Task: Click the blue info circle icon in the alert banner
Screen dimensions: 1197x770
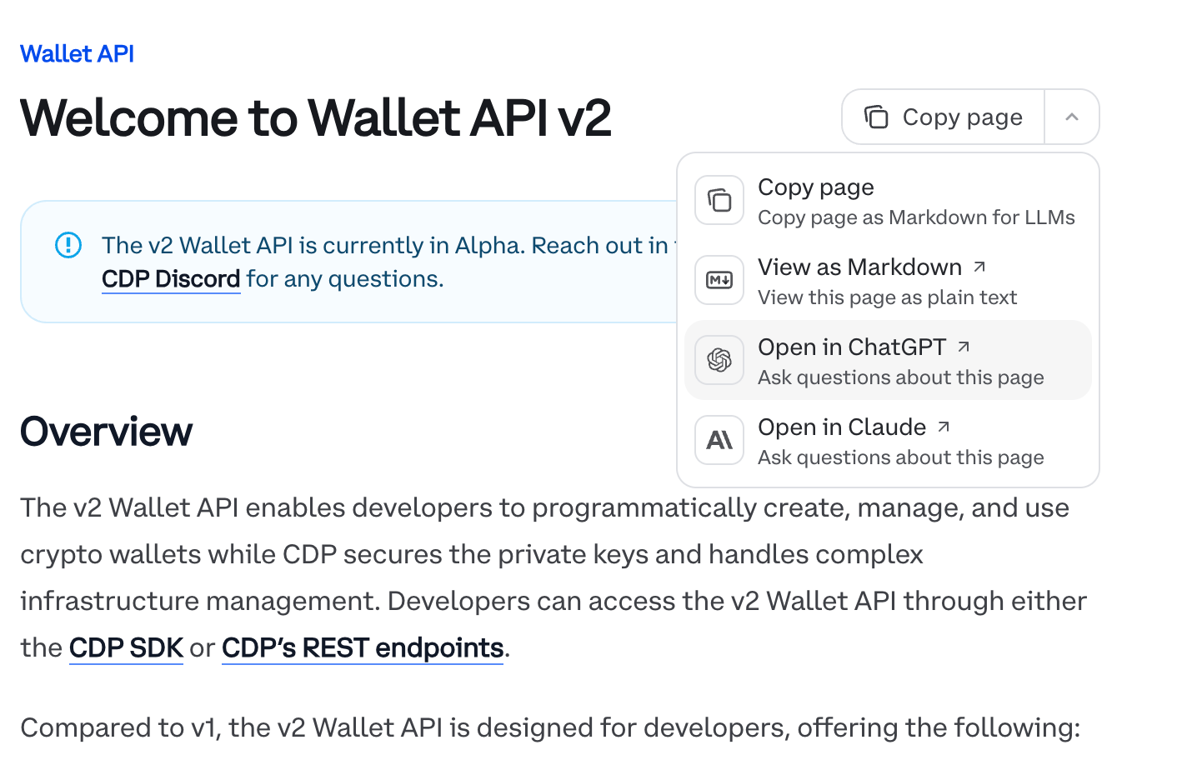Action: [x=68, y=245]
